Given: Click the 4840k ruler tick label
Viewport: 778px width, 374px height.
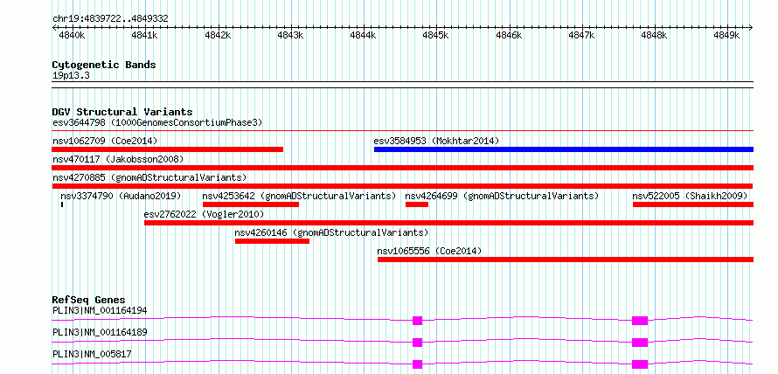Looking at the screenshot, I should [73, 36].
